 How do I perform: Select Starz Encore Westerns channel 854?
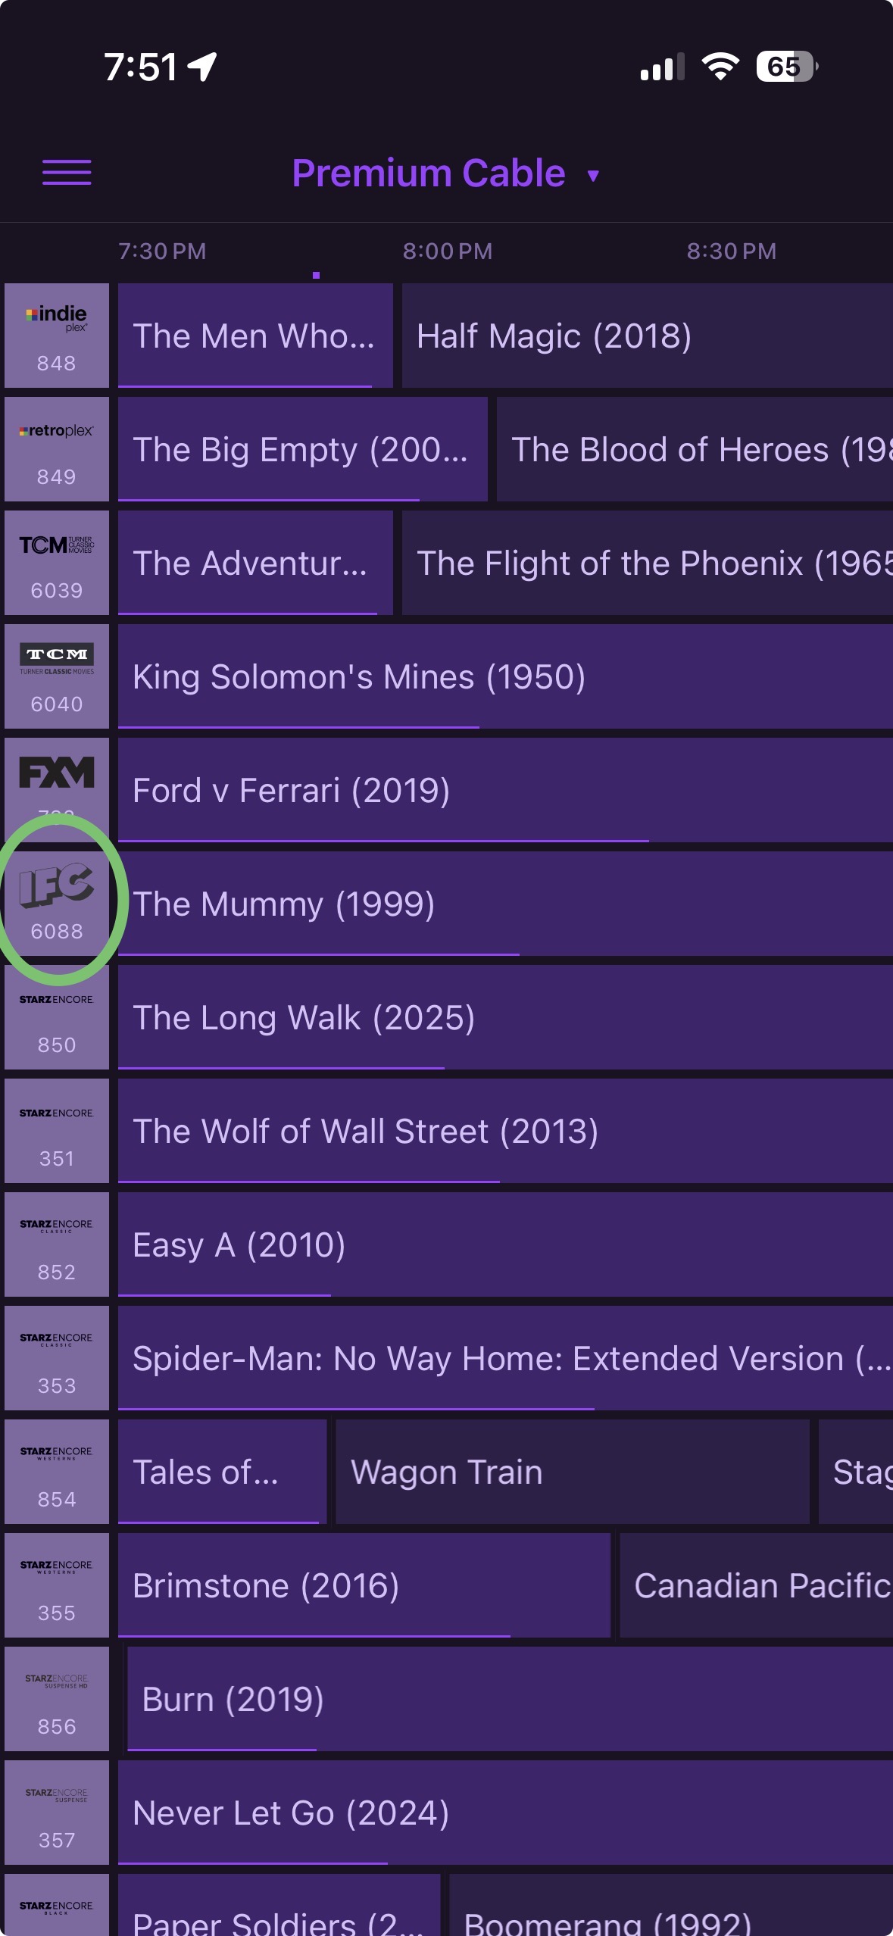pyautogui.click(x=57, y=1472)
